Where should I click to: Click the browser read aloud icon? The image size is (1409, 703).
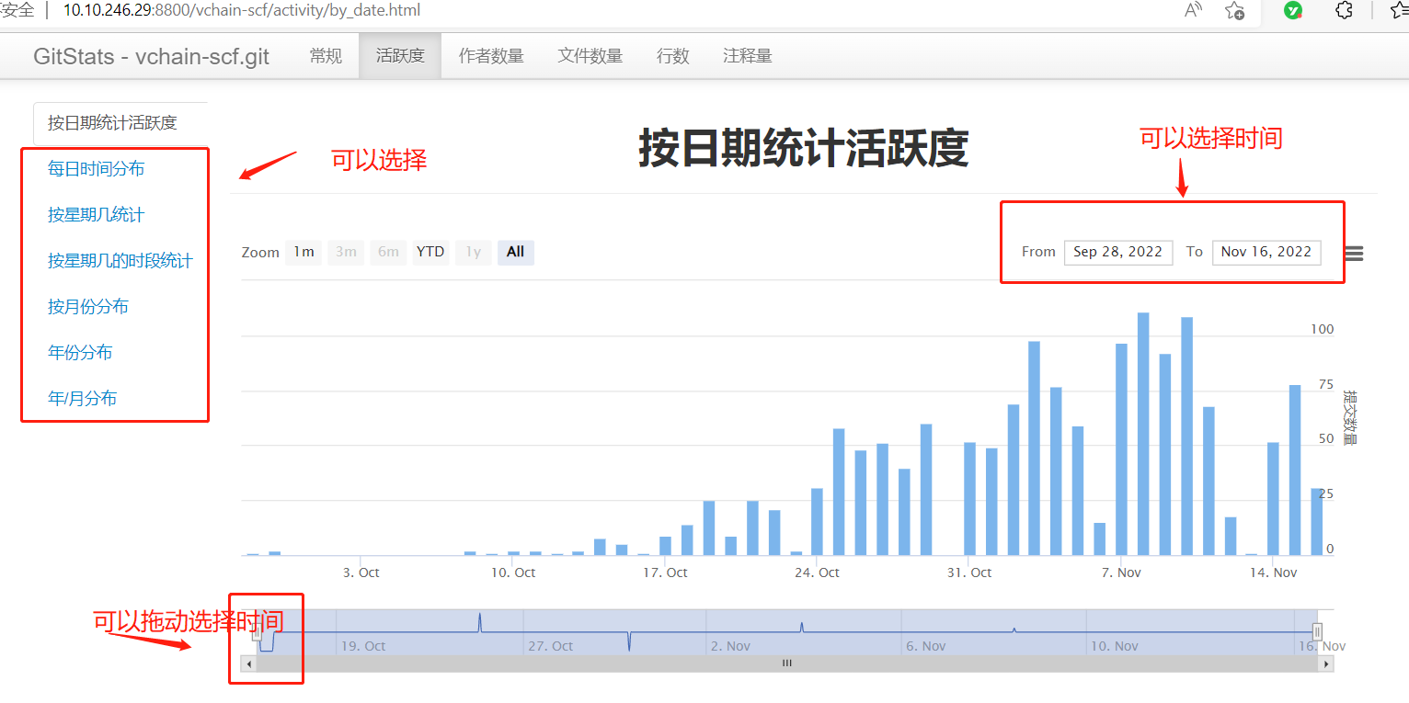(x=1193, y=10)
